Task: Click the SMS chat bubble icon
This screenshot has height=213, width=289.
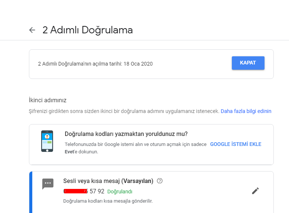Action: (48, 184)
